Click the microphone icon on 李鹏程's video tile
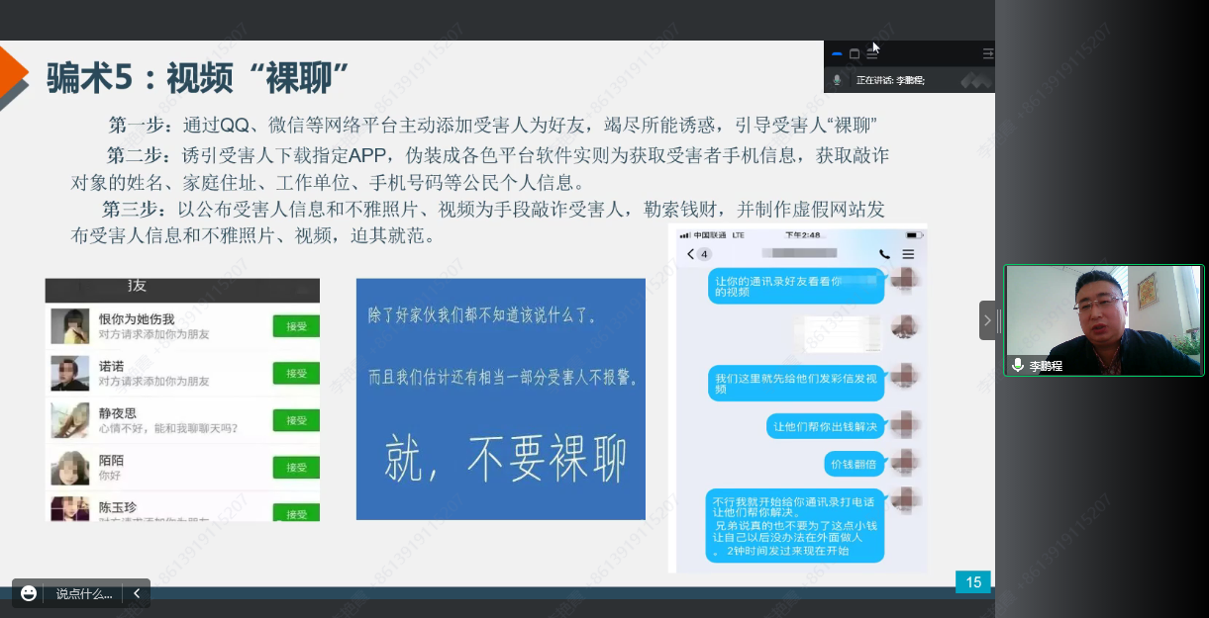 click(1017, 365)
